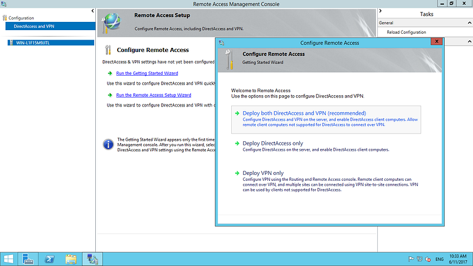The image size is (473, 266).
Task: Click Remote Access Management taskbar icon
Action: 92,259
